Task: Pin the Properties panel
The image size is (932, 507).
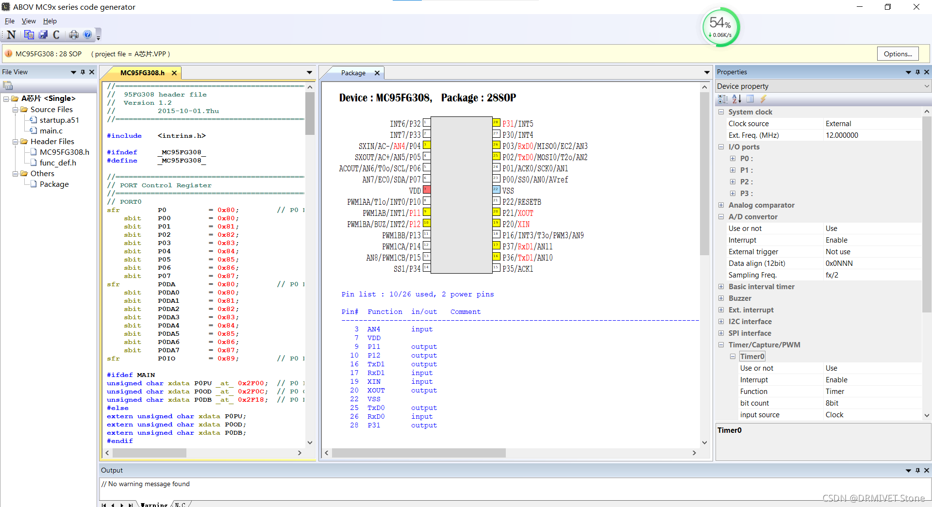Action: click(x=917, y=72)
